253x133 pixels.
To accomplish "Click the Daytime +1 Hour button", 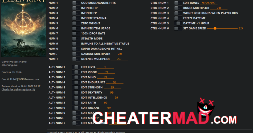I will tap(178, 23).
